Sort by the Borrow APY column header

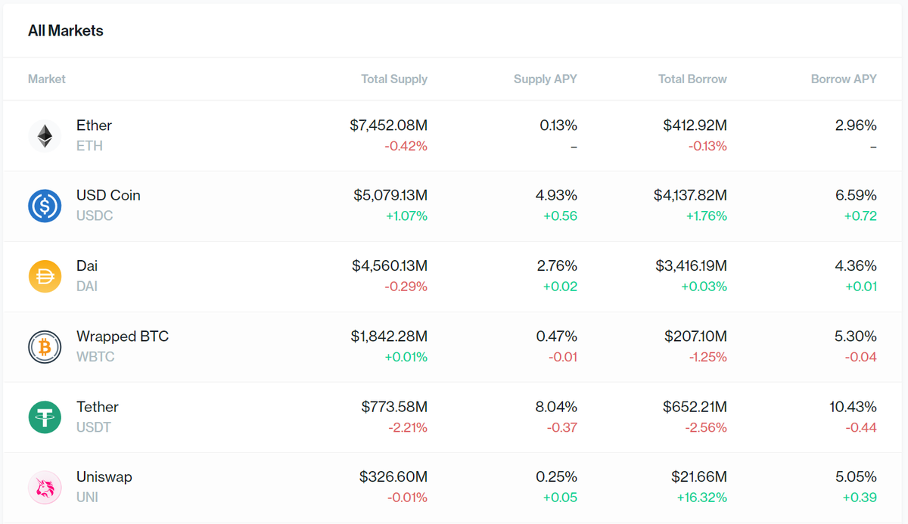tap(844, 79)
